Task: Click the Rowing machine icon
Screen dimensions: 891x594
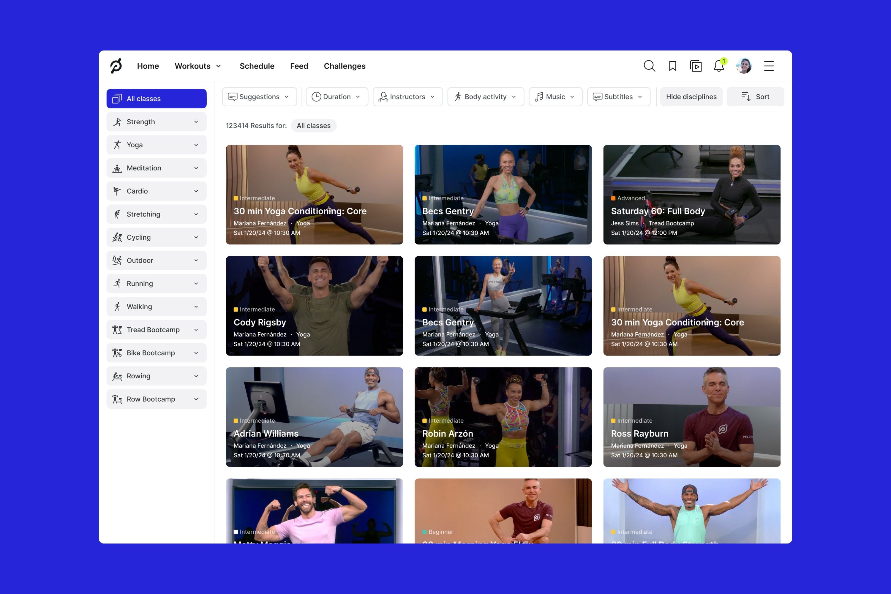Action: [117, 376]
